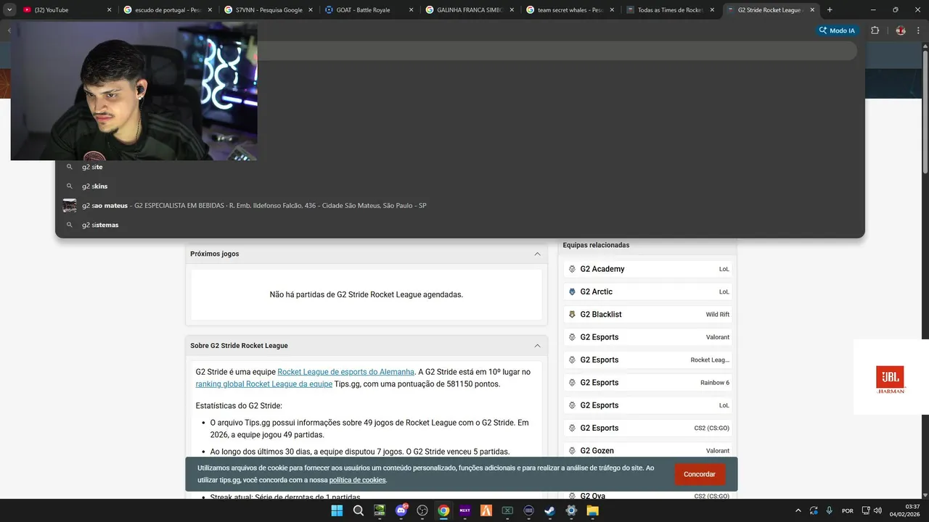Open Chrome tab search dropdown
The height and width of the screenshot is (522, 929).
click(9, 9)
